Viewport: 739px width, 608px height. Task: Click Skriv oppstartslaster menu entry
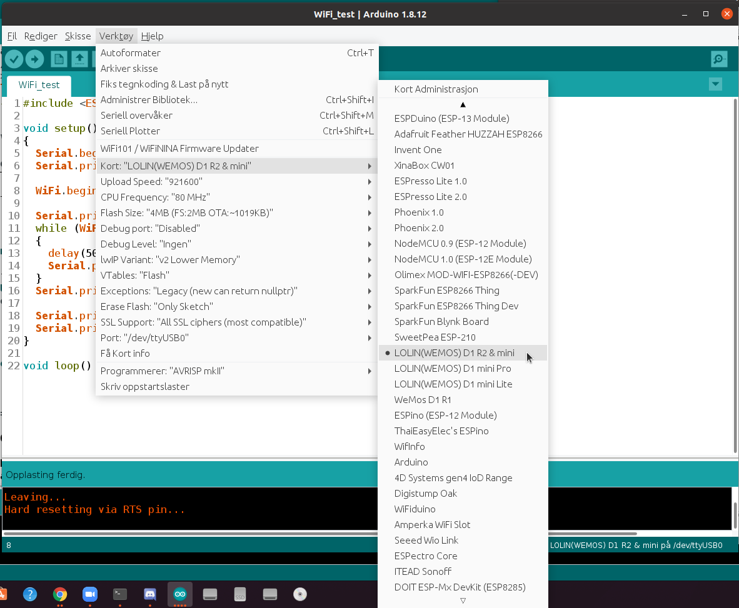coord(236,387)
